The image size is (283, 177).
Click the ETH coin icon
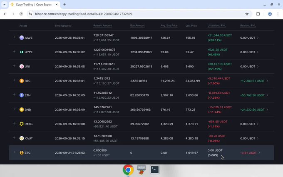coord(22,95)
